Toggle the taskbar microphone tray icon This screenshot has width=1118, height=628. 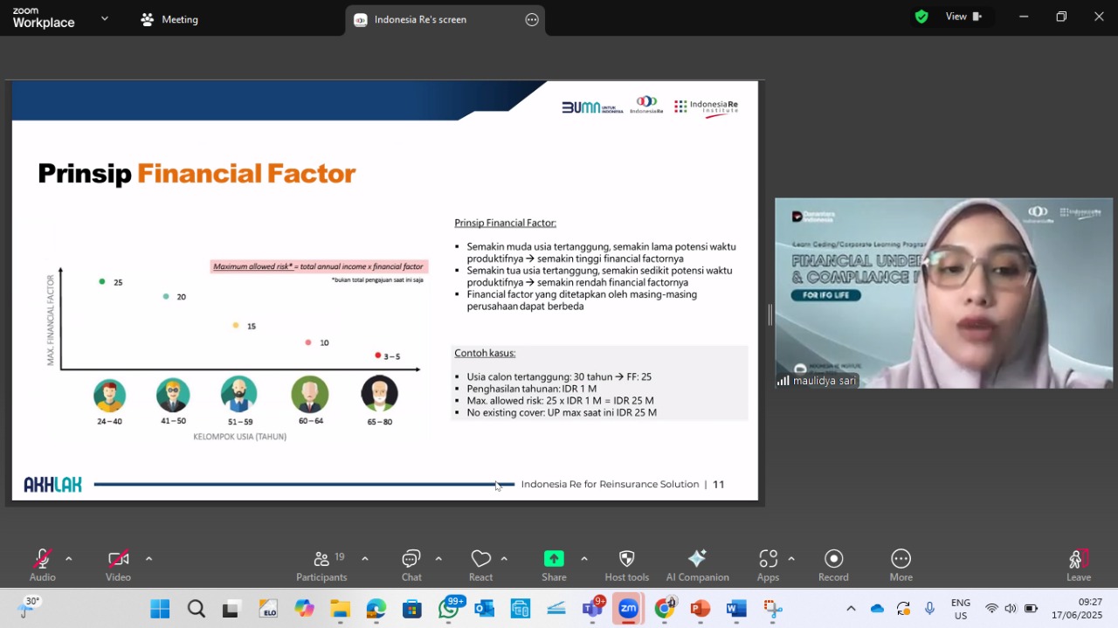[x=929, y=608]
